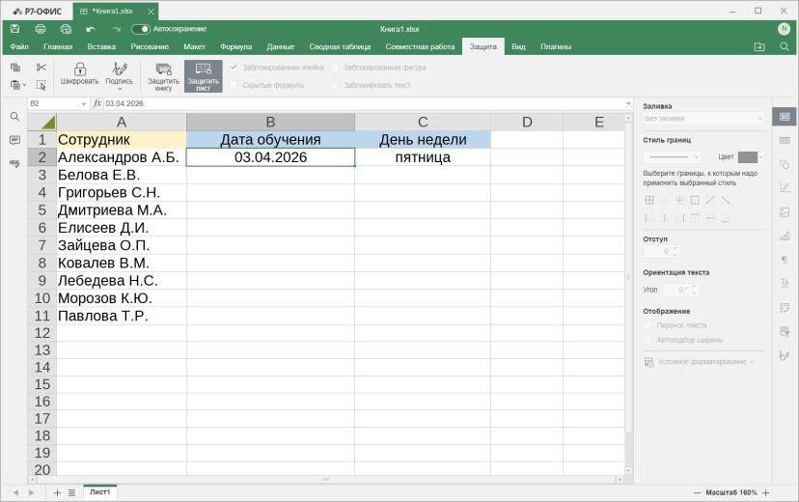Open the Файл menu
This screenshot has height=502, width=799.
pyautogui.click(x=19, y=47)
